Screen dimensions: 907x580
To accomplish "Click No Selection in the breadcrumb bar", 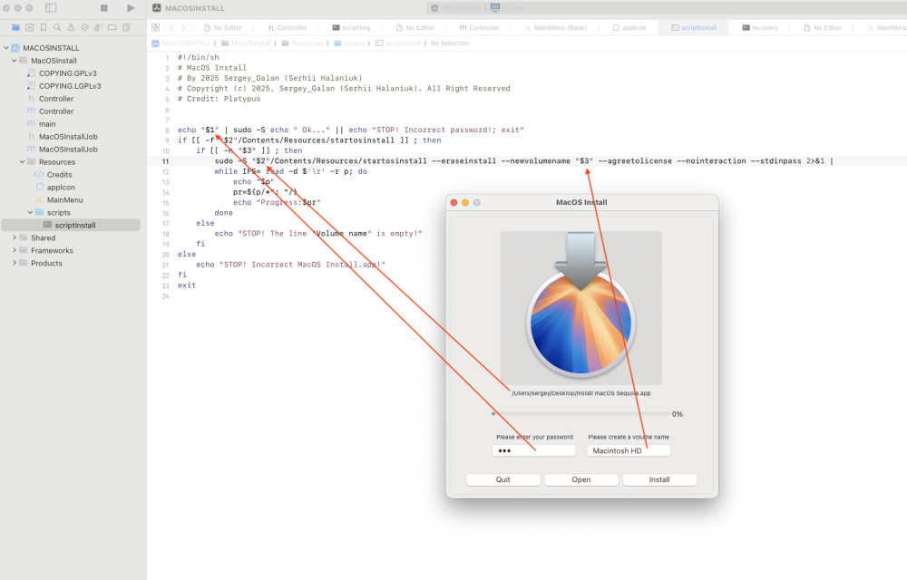I will pyautogui.click(x=450, y=43).
